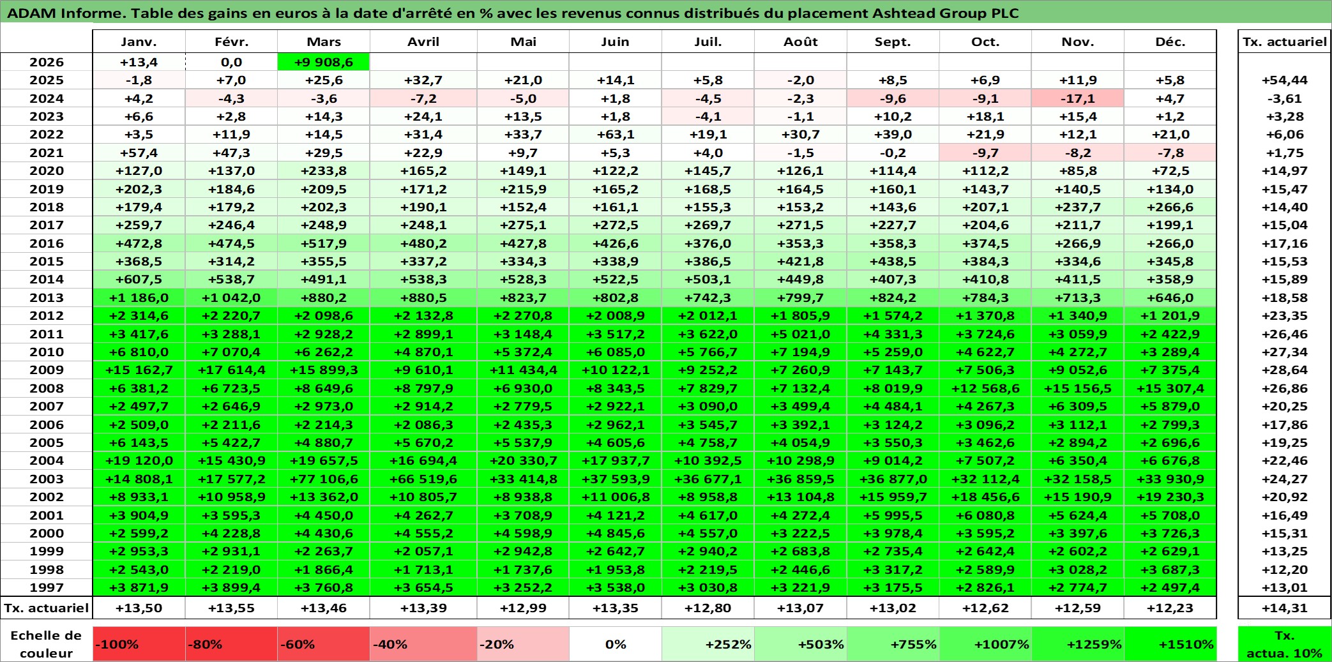The width and height of the screenshot is (1332, 662).
Task: Select the value +12 568,6
Action: [x=985, y=388]
